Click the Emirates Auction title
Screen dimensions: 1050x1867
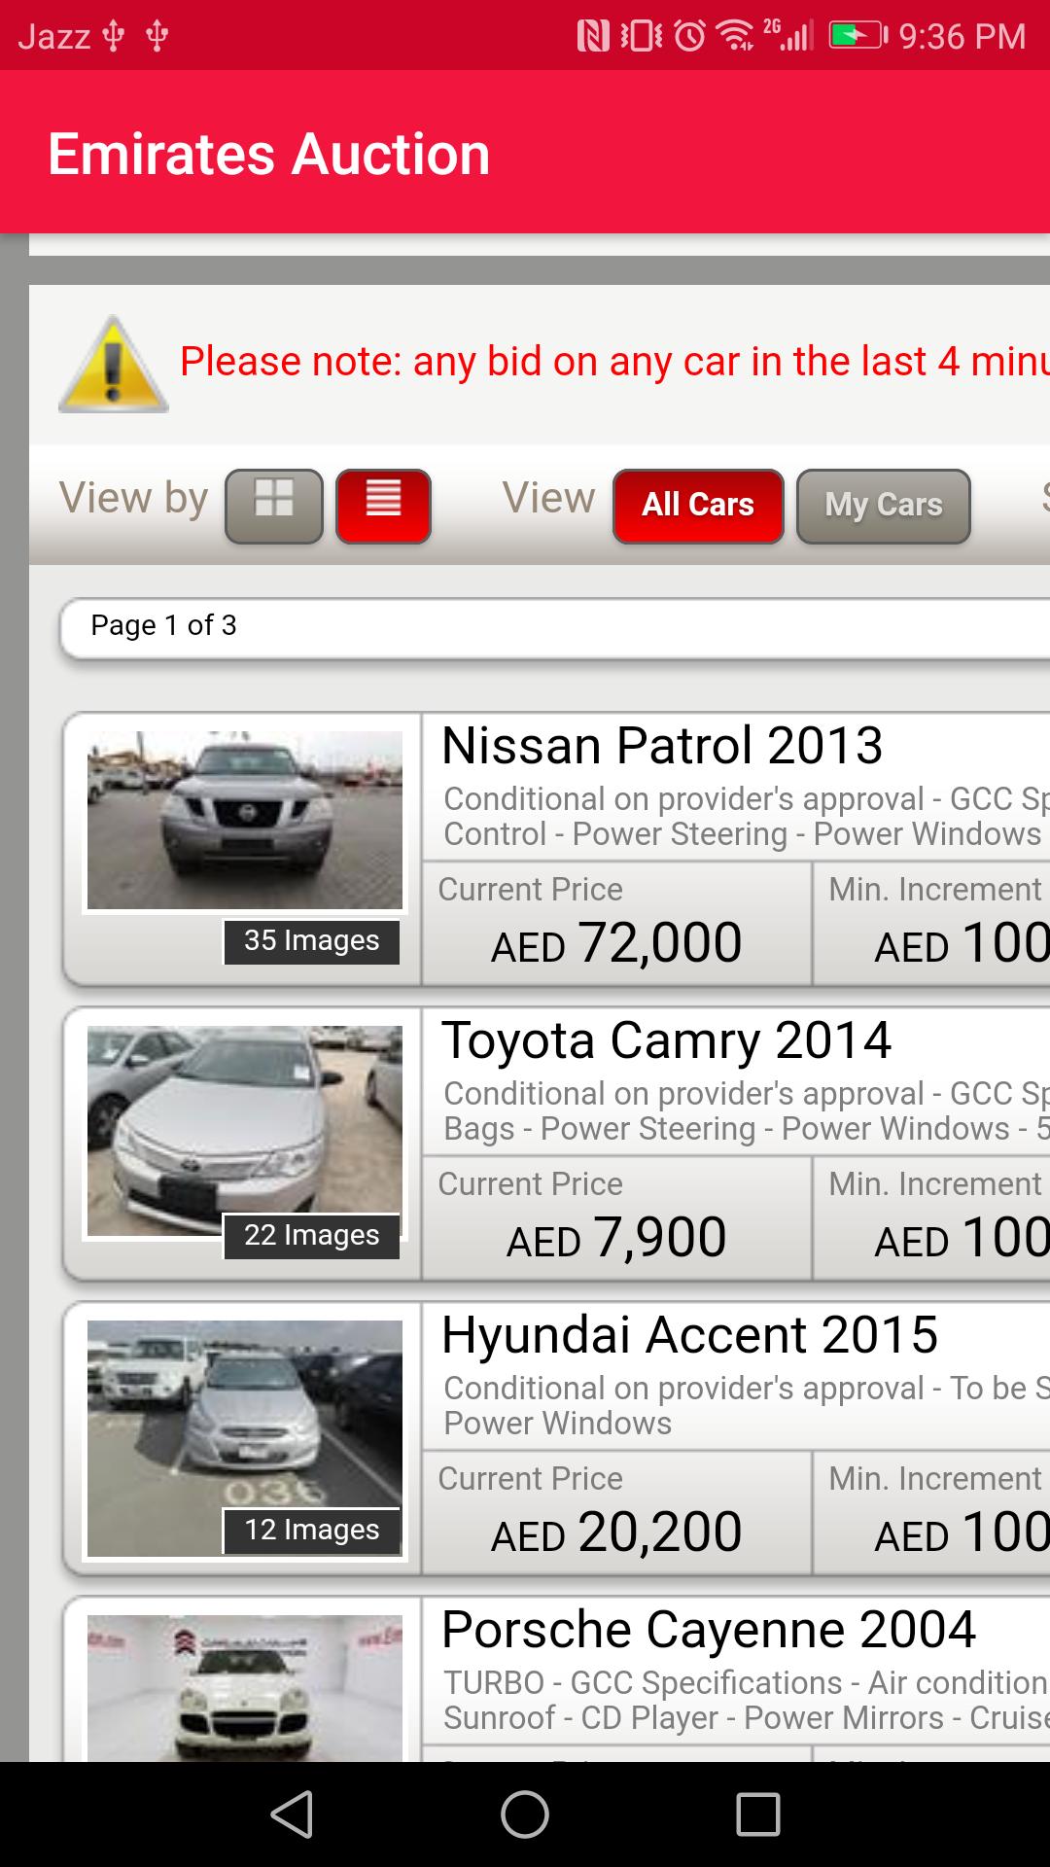(269, 154)
